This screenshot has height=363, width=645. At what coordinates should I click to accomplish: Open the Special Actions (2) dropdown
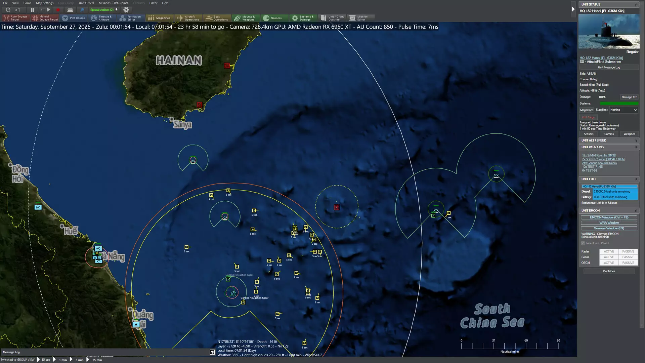point(104,10)
